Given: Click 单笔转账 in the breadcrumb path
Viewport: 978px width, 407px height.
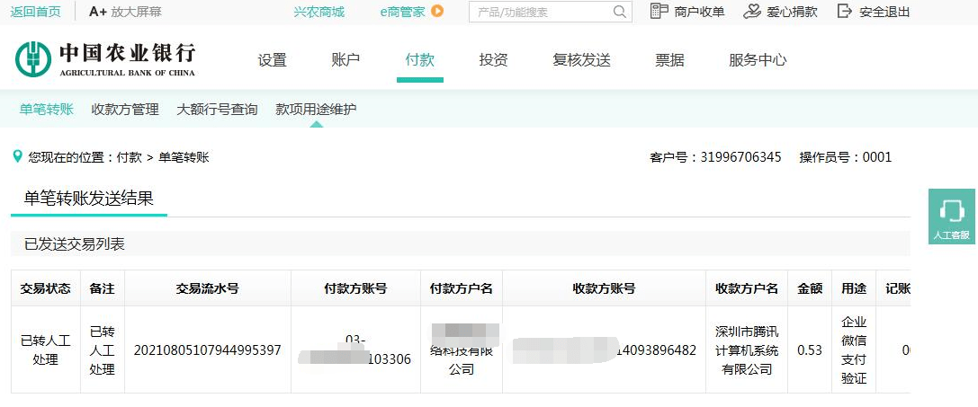Looking at the screenshot, I should (x=184, y=157).
